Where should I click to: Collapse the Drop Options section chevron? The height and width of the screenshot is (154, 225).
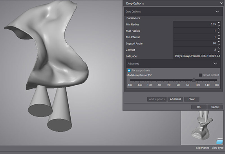point(217,11)
